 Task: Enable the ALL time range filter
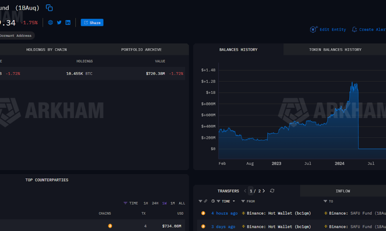181,203
